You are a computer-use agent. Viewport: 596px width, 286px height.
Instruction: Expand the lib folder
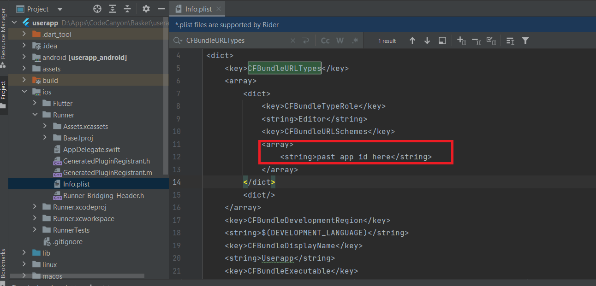coord(24,253)
